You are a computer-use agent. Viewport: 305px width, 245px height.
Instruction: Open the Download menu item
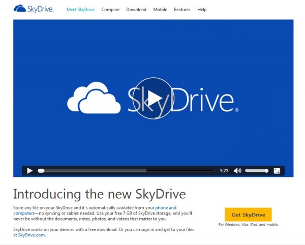pos(136,10)
